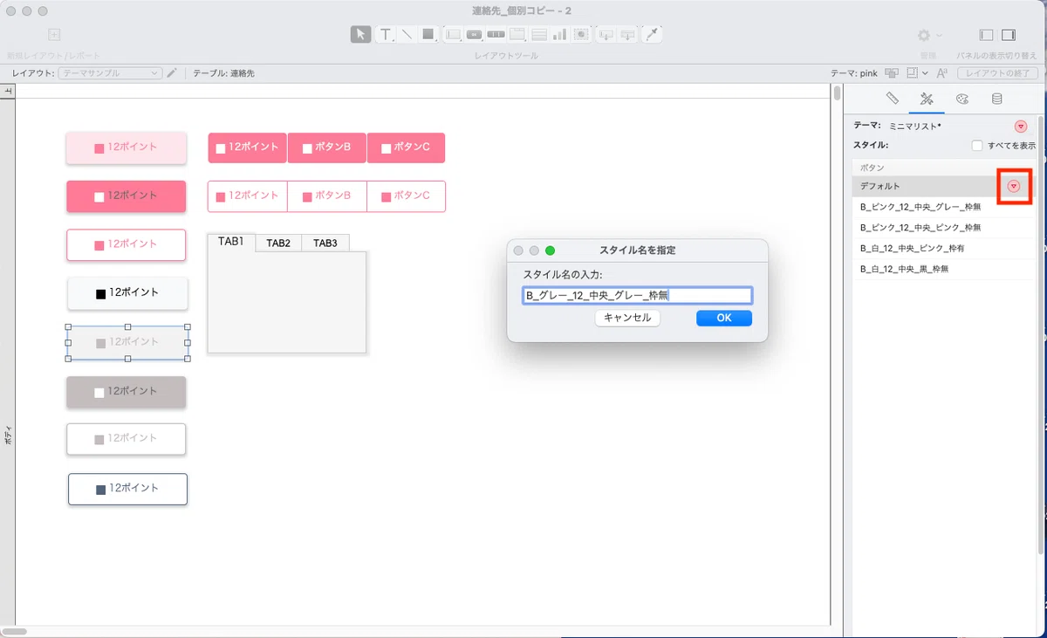Viewport: 1047px width, 638px height.
Task: Open the デフォルト style red arrow menu
Action: click(x=1014, y=186)
